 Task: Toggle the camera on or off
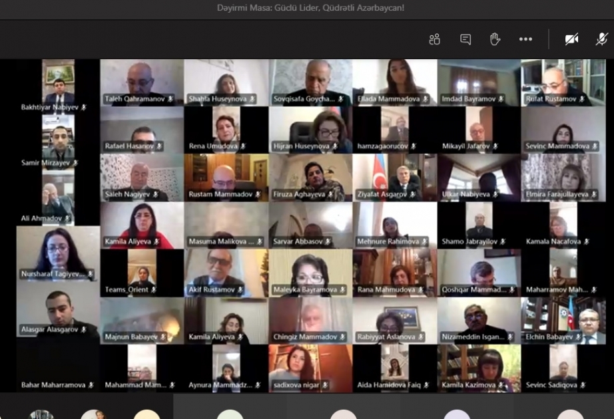point(571,39)
